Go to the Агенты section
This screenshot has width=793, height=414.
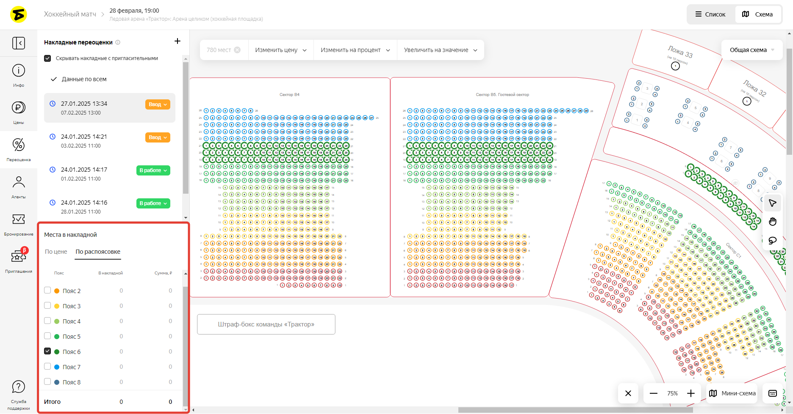pyautogui.click(x=19, y=186)
